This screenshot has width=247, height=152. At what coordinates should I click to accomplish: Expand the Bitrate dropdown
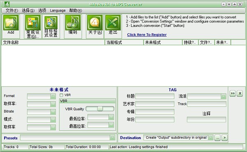pos(53,112)
